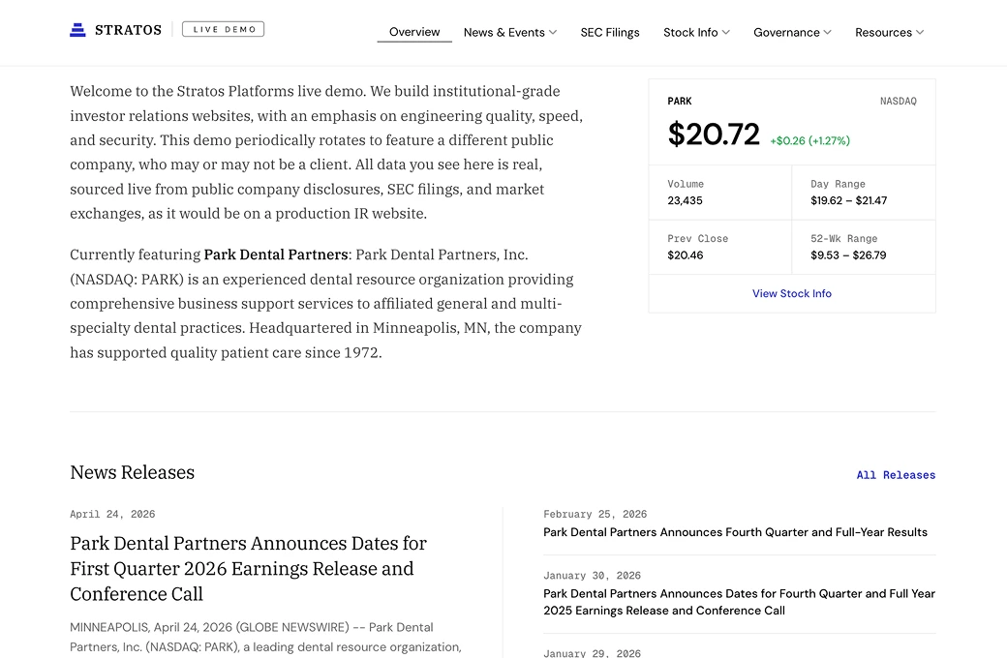Click the View Stock Info link
Screen dimensions: 1007x658
click(792, 293)
